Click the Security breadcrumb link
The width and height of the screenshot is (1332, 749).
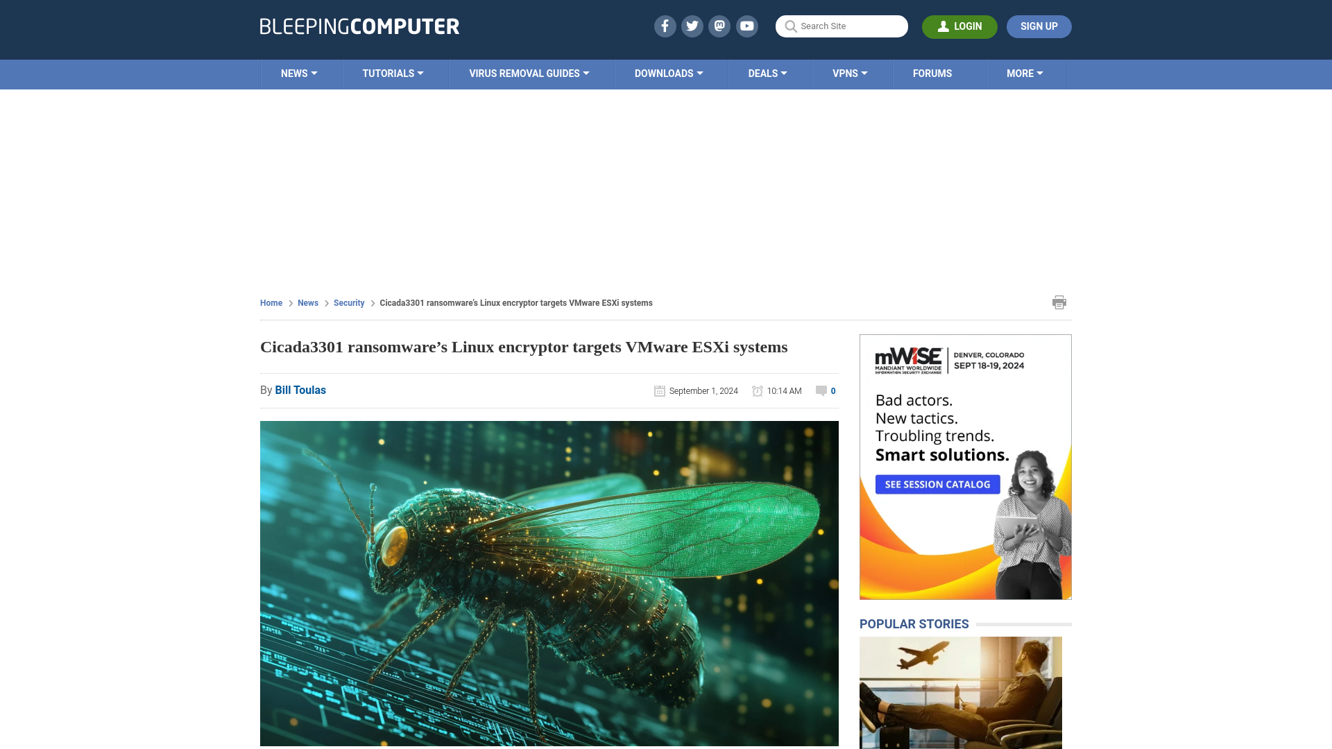click(348, 302)
